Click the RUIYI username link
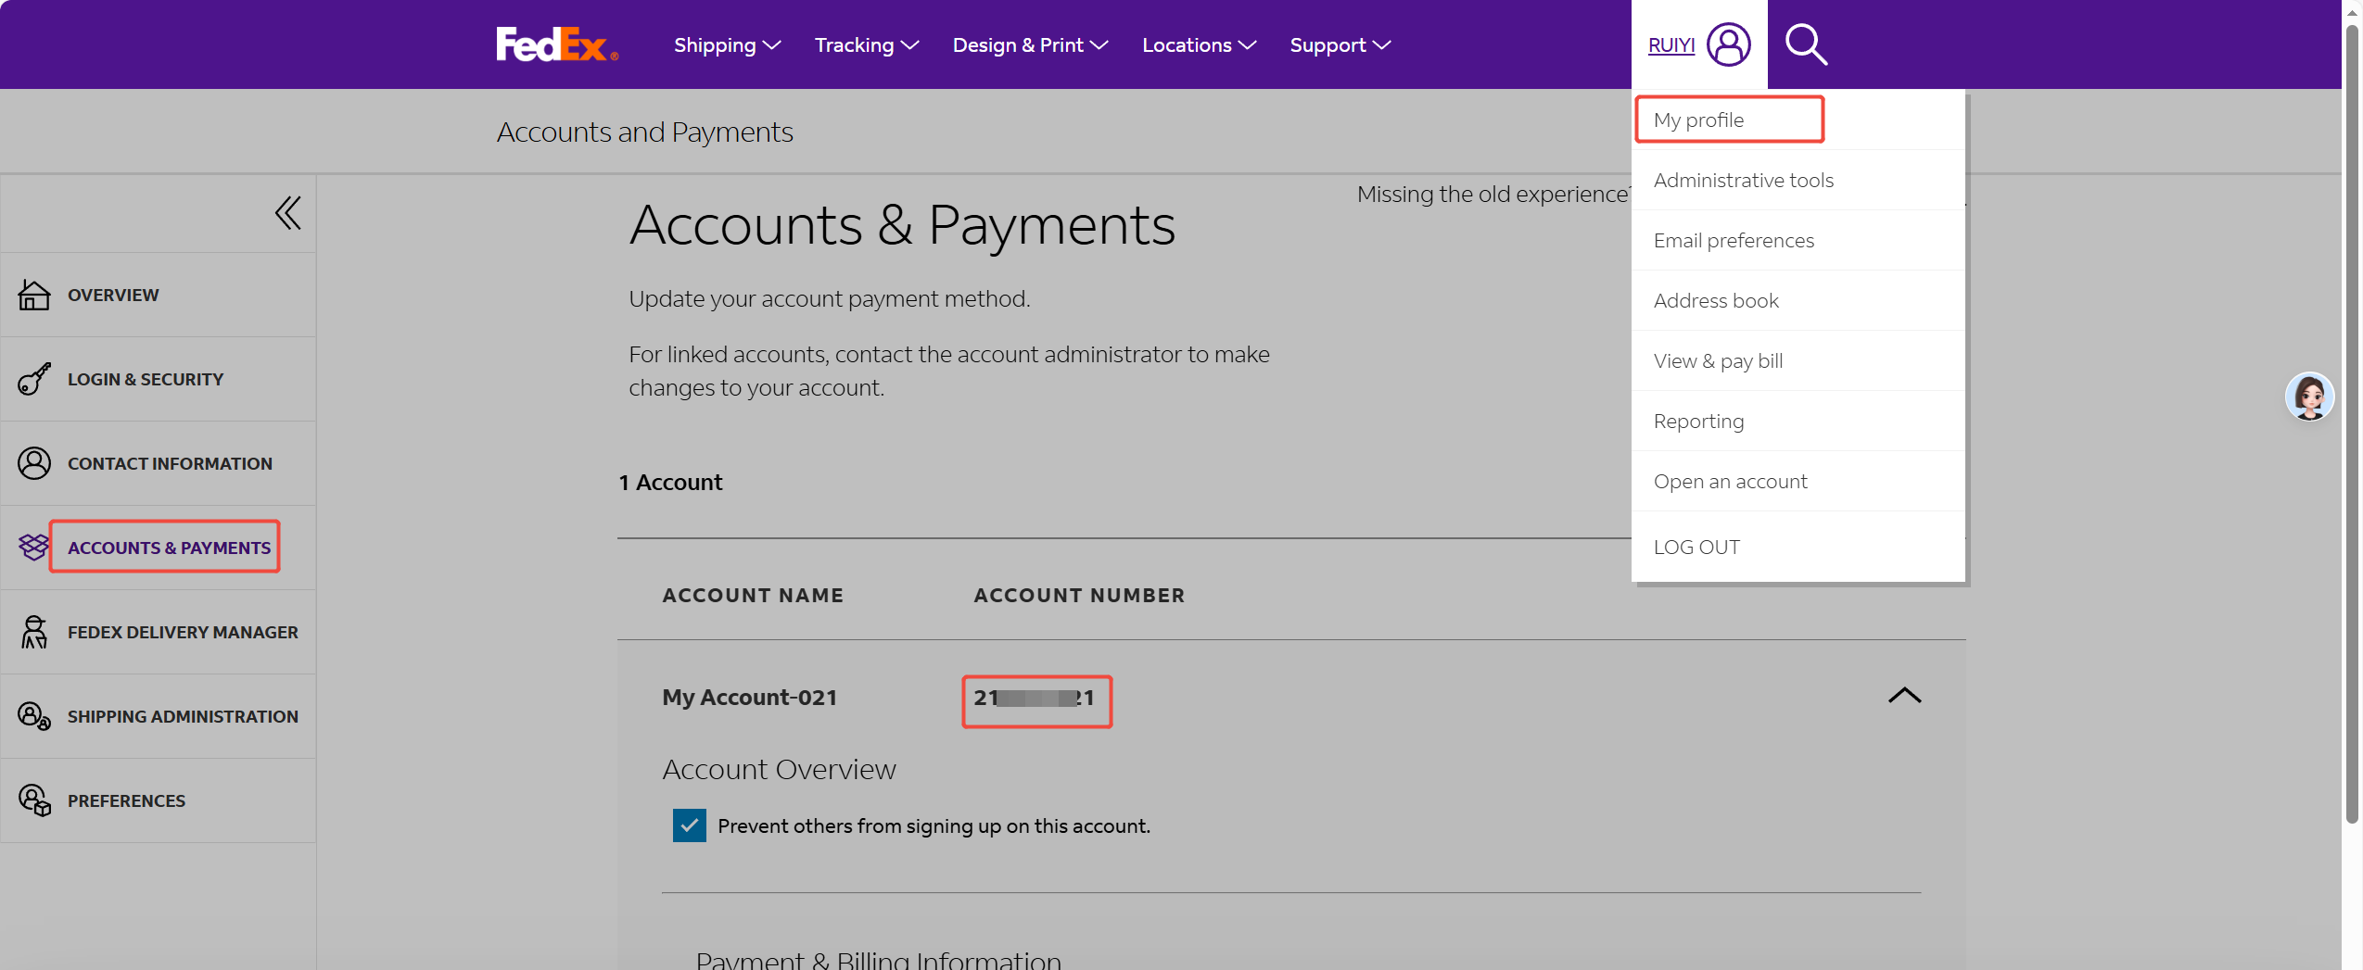Screen dimensions: 2363x970 click(1671, 44)
